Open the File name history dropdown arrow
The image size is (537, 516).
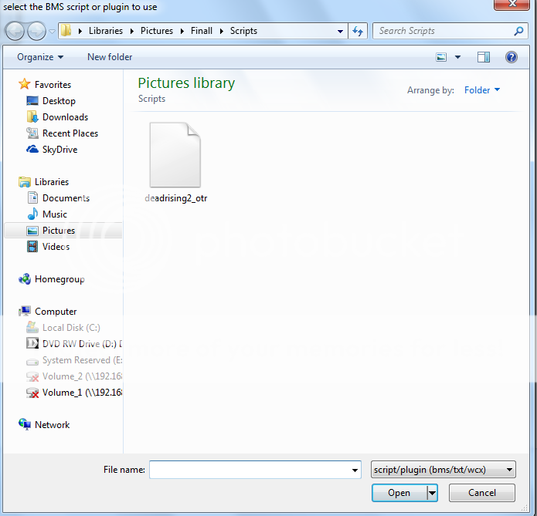coord(355,470)
